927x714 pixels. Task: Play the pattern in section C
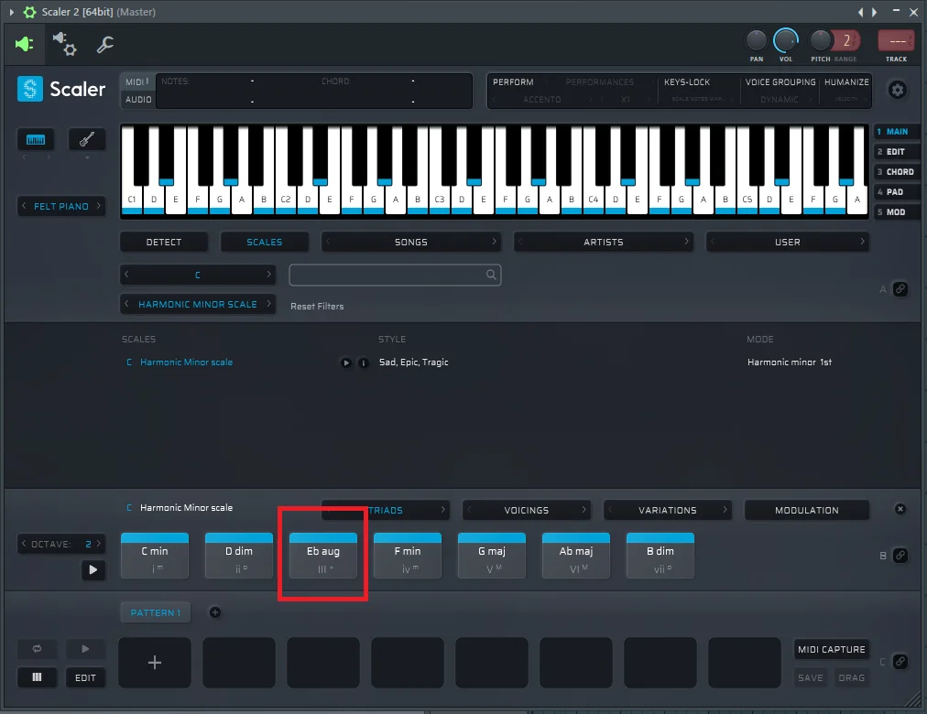coord(85,649)
